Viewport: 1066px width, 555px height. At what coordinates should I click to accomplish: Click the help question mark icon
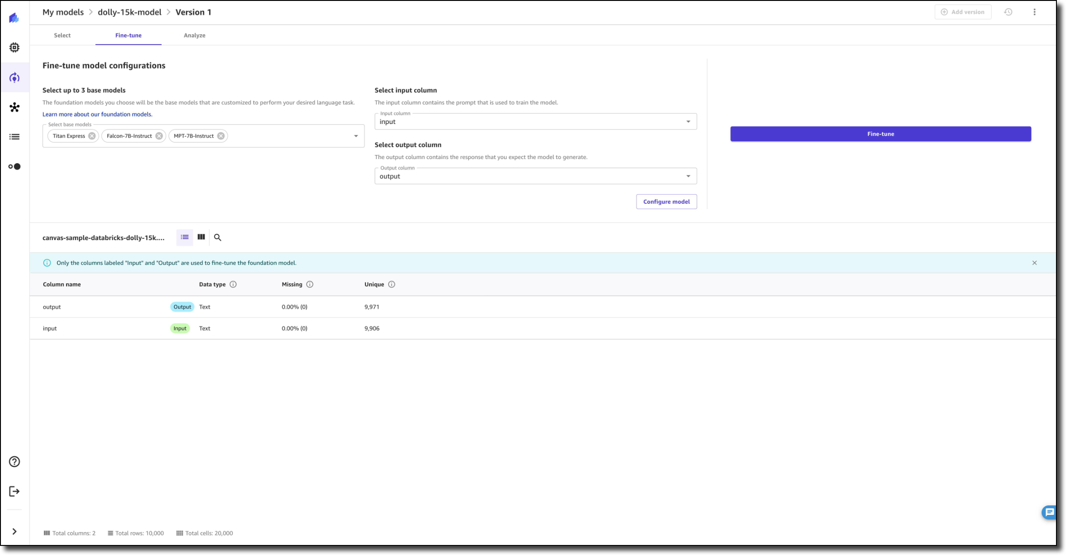pyautogui.click(x=15, y=462)
